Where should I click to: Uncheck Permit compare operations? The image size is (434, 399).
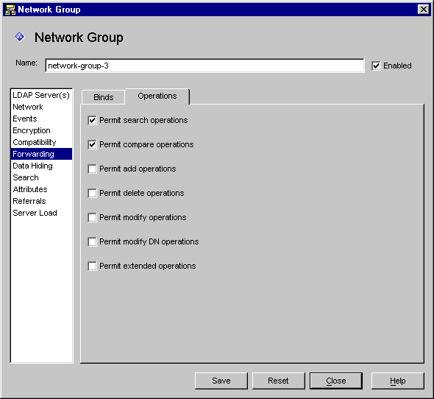(x=92, y=144)
